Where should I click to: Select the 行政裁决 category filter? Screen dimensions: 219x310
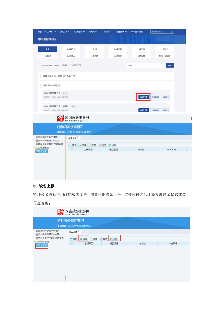[x=118, y=56]
